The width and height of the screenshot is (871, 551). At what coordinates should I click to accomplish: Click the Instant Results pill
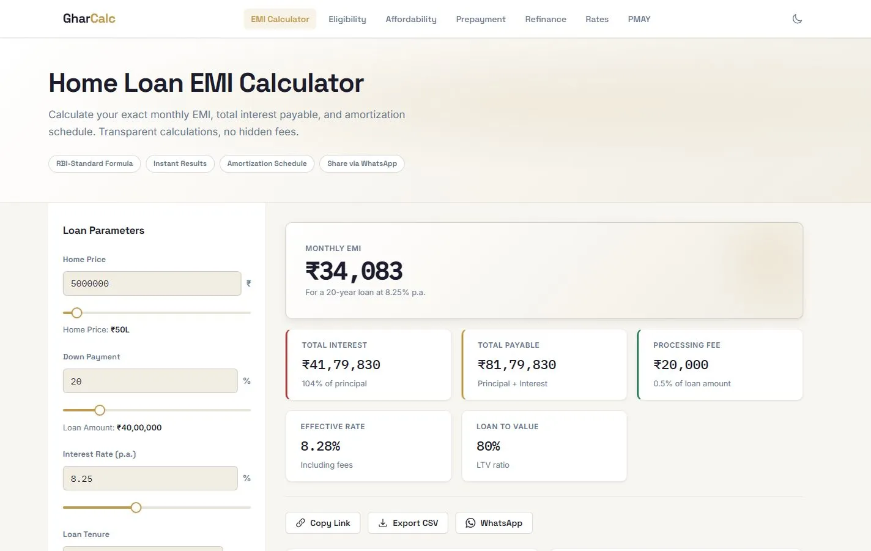(x=180, y=163)
